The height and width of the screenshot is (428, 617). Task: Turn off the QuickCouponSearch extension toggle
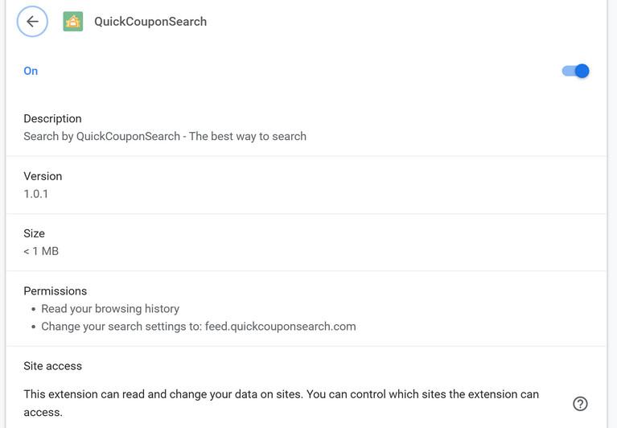(576, 71)
